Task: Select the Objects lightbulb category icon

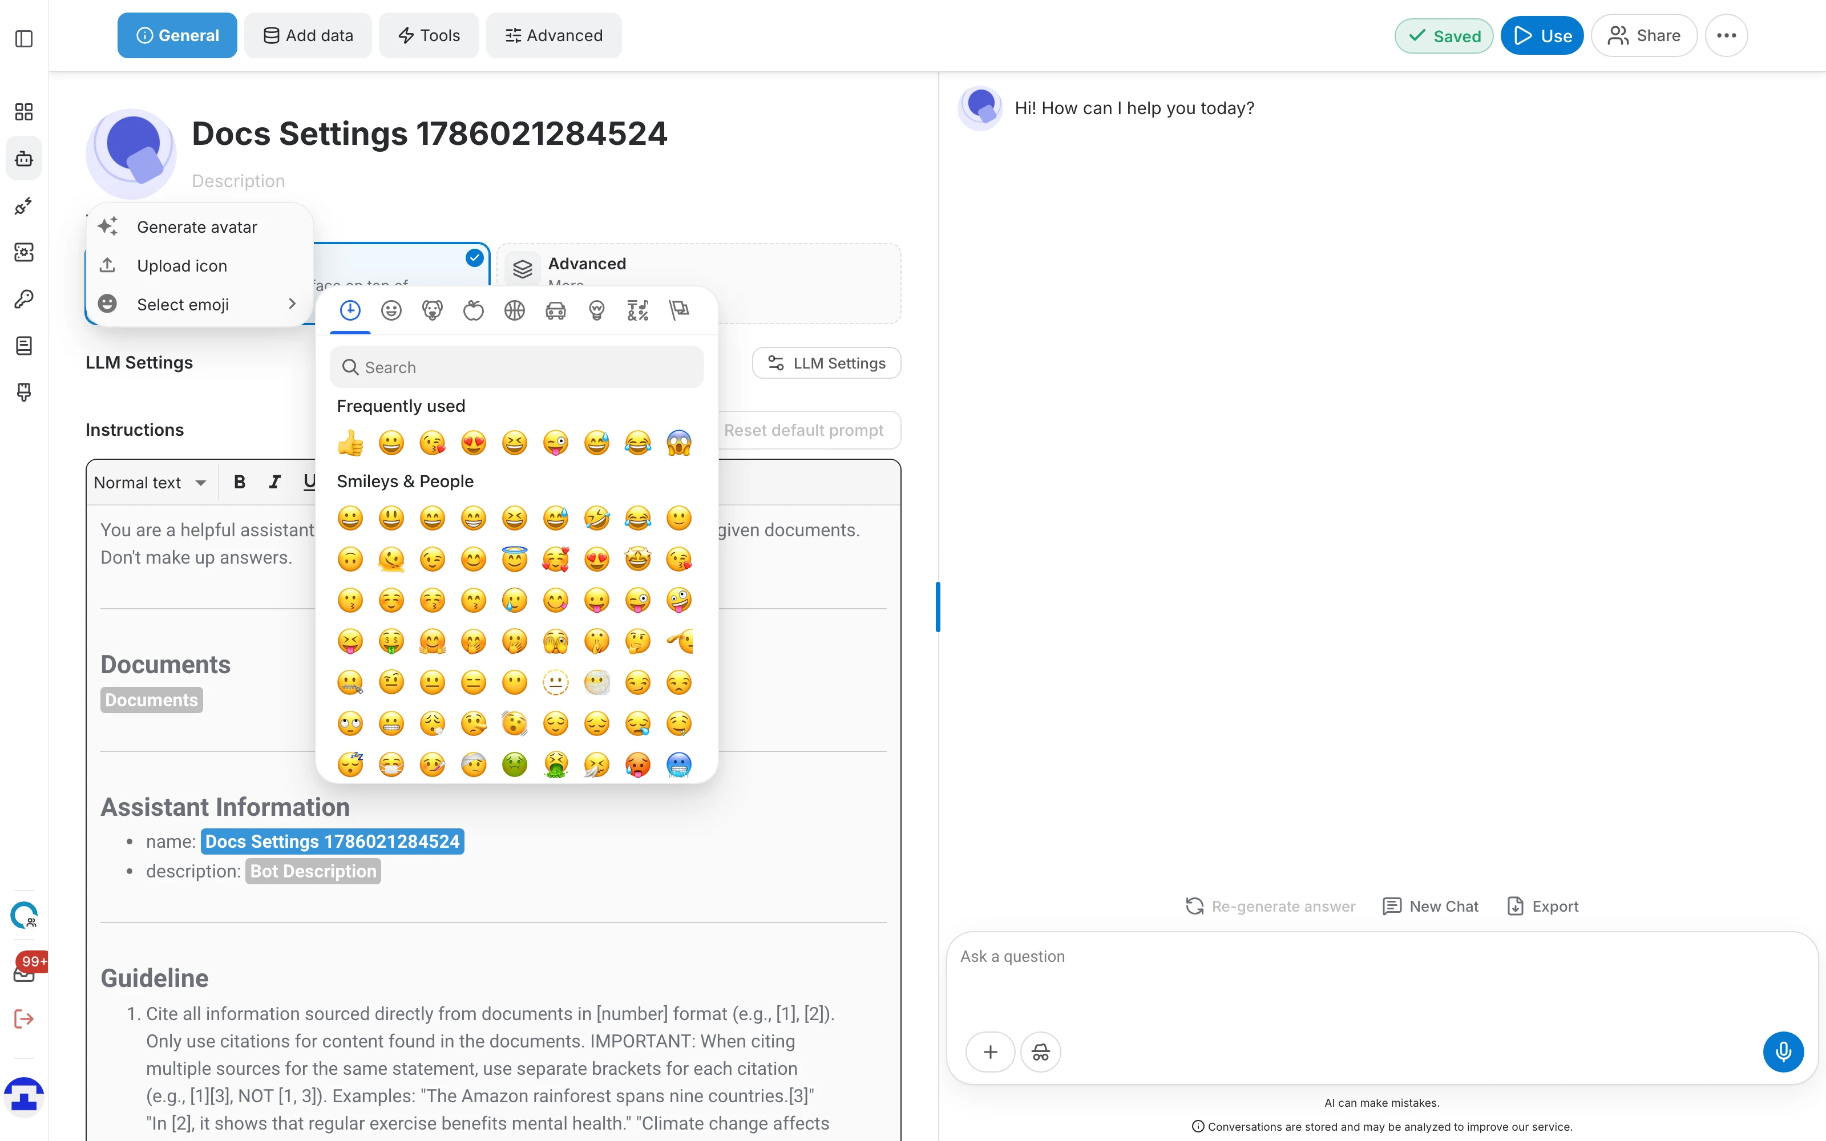Action: 597,310
